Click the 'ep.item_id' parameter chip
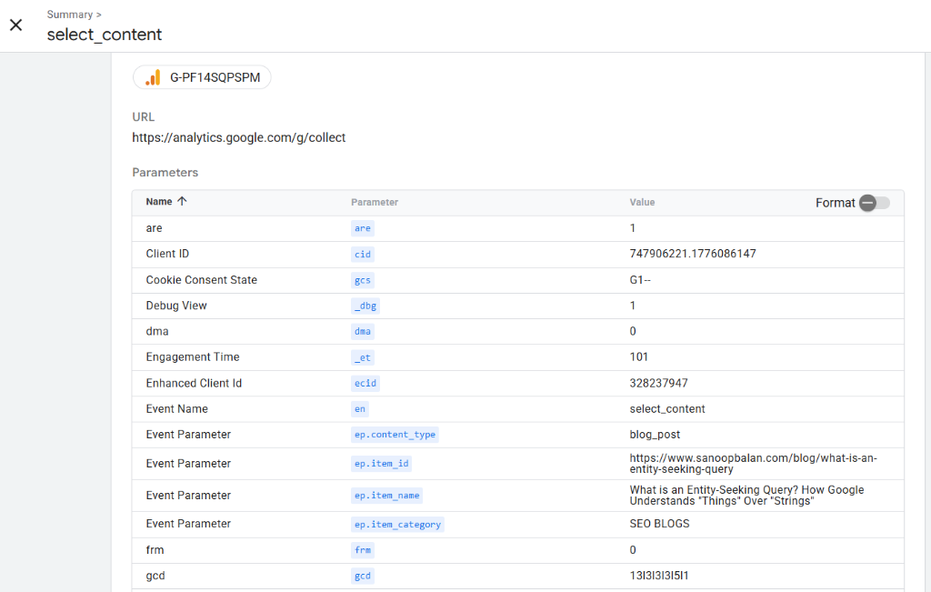The image size is (931, 592). point(381,464)
